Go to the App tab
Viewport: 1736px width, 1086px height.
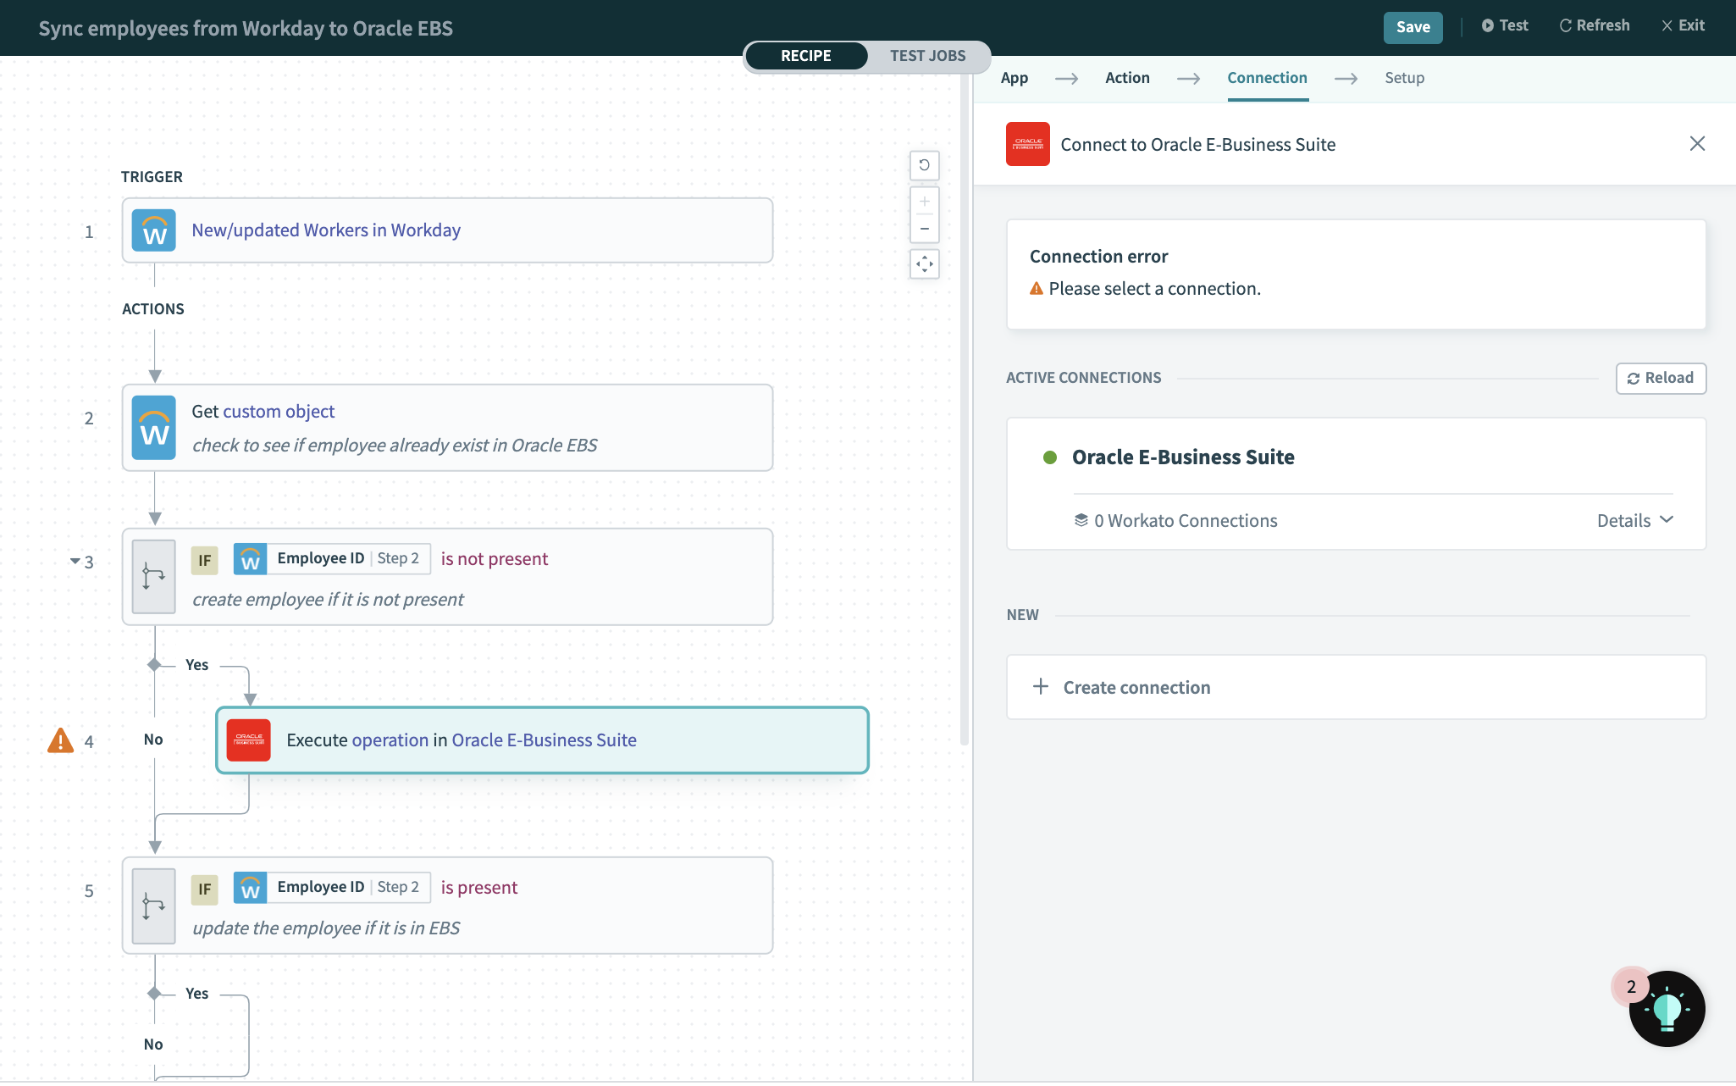pyautogui.click(x=1014, y=78)
